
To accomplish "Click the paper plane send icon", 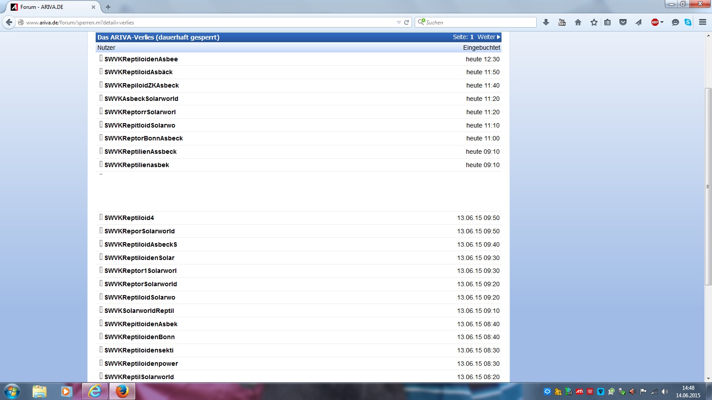I will pyautogui.click(x=639, y=22).
